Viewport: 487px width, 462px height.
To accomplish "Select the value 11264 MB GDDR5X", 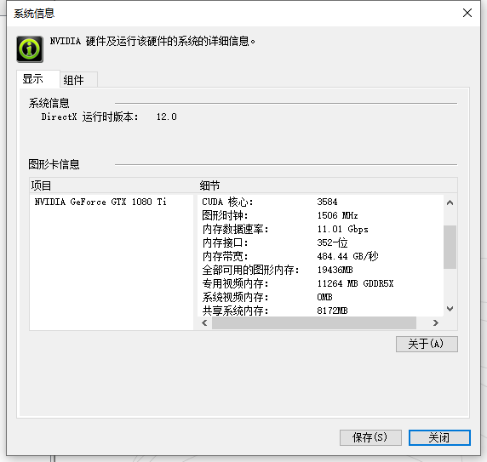I will coord(355,283).
